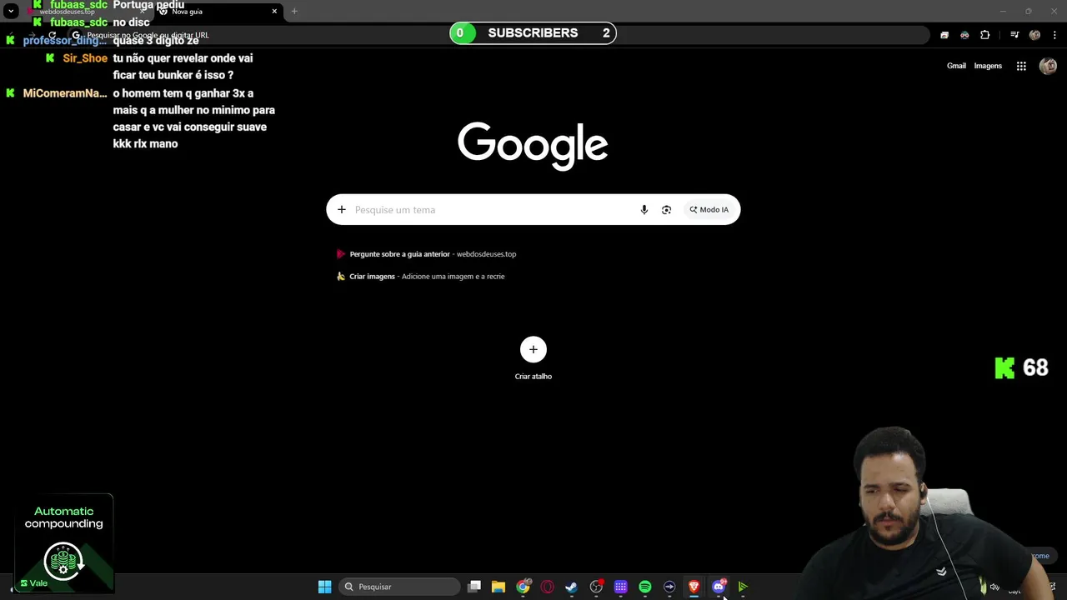1067x600 pixels.
Task: Open Spotify from taskbar
Action: coord(645,587)
